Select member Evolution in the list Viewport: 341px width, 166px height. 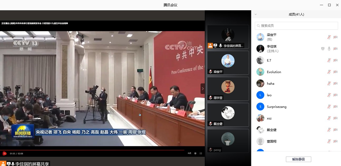coord(296,72)
